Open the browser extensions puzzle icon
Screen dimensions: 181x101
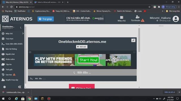click(x=159, y=7)
